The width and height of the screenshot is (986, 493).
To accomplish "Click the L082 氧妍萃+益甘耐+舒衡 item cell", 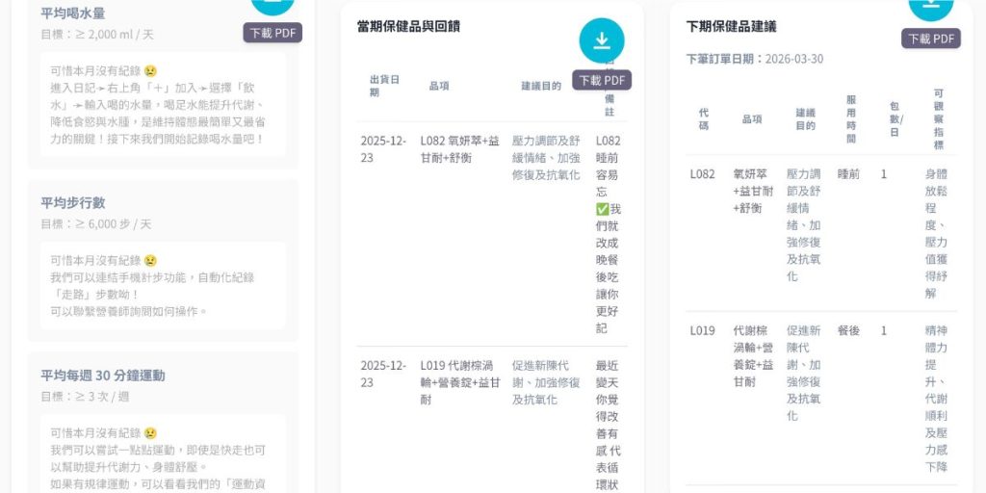I will (459, 149).
